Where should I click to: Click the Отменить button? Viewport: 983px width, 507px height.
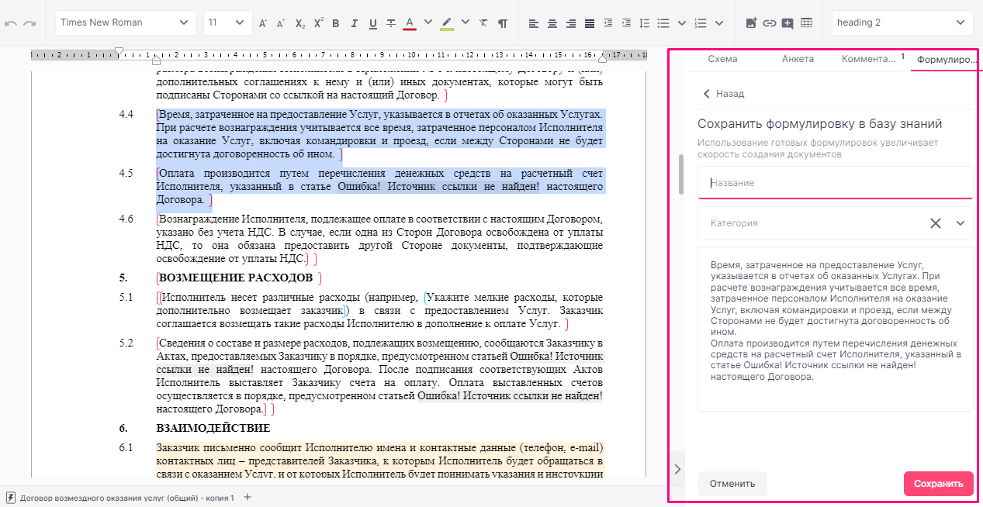[x=732, y=484]
